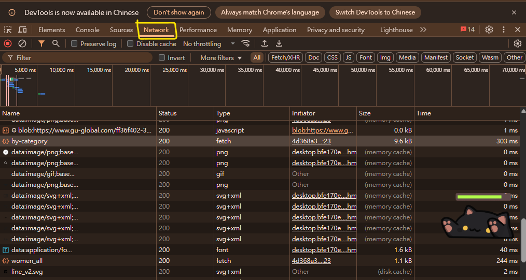The height and width of the screenshot is (280, 526).
Task: Switch to the Memory tab
Action: [x=240, y=30]
